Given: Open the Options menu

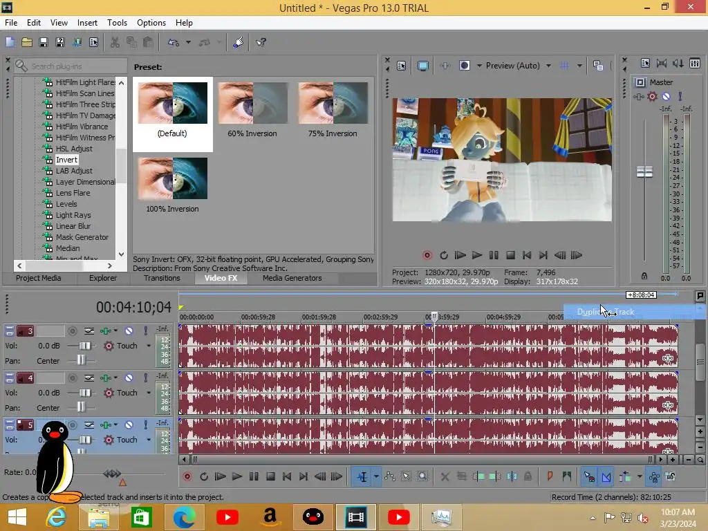Looking at the screenshot, I should [151, 23].
